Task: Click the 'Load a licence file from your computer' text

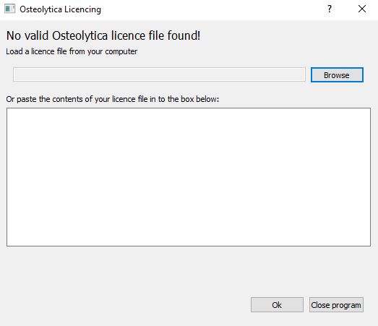Action: coord(72,51)
